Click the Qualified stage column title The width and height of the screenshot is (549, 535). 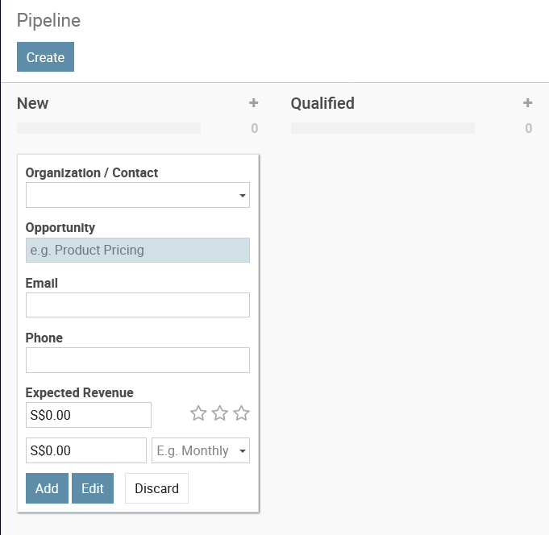point(322,103)
